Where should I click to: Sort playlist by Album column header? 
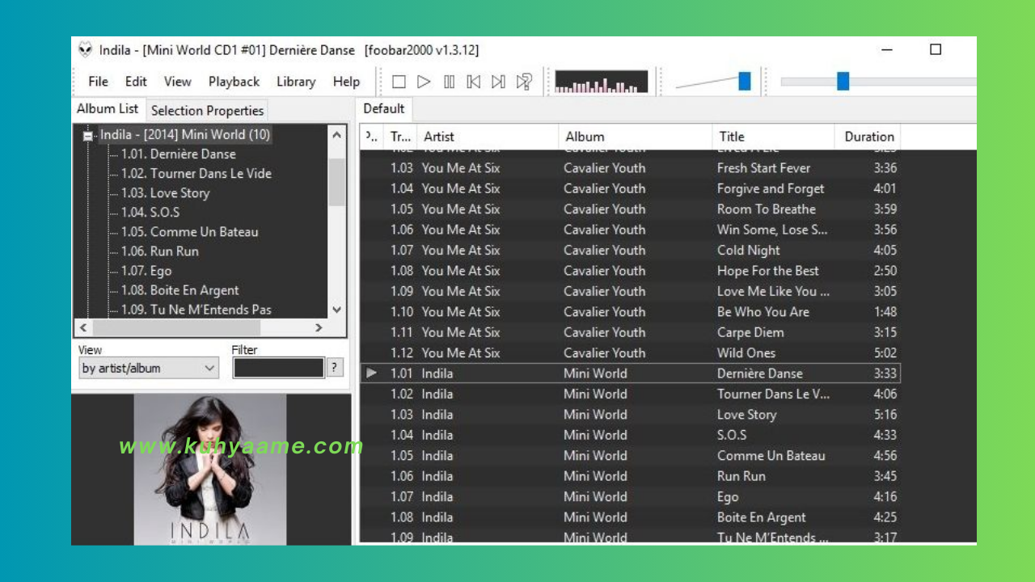tap(635, 137)
